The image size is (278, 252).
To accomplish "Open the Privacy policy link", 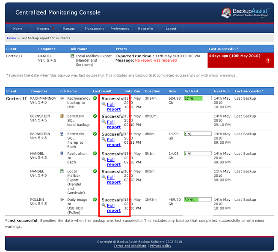I will point(160,246).
